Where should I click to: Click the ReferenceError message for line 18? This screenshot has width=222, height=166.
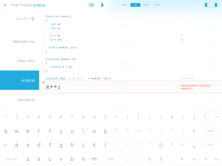[196, 87]
